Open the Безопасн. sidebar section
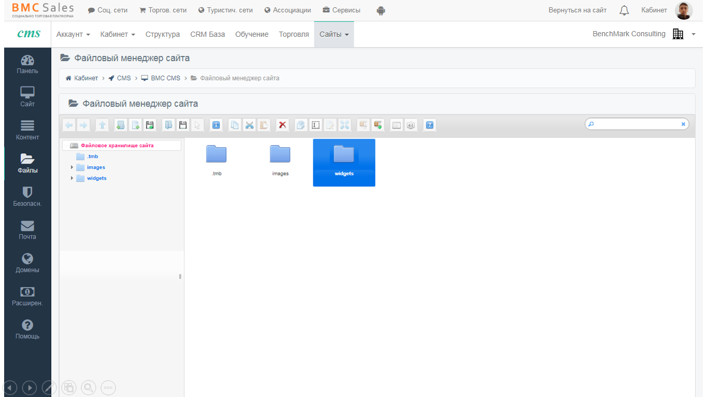 pos(27,197)
